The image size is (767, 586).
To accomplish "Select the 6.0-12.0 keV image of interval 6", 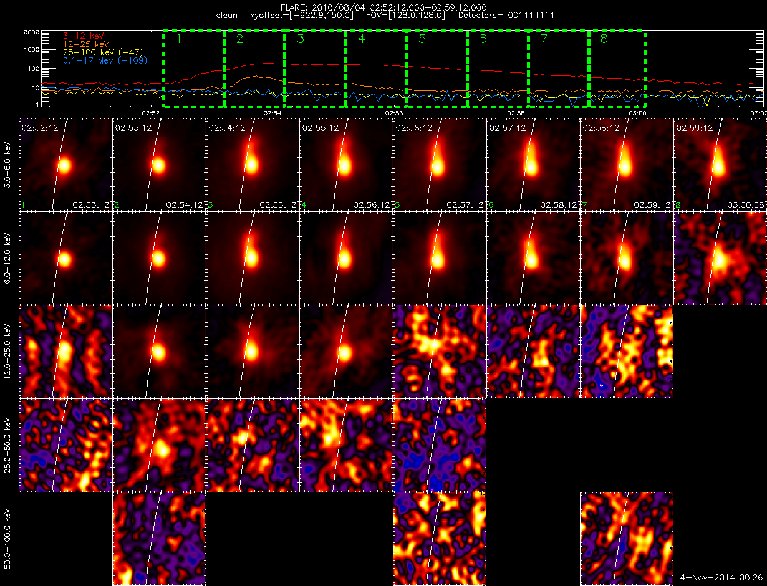I will click(x=533, y=258).
